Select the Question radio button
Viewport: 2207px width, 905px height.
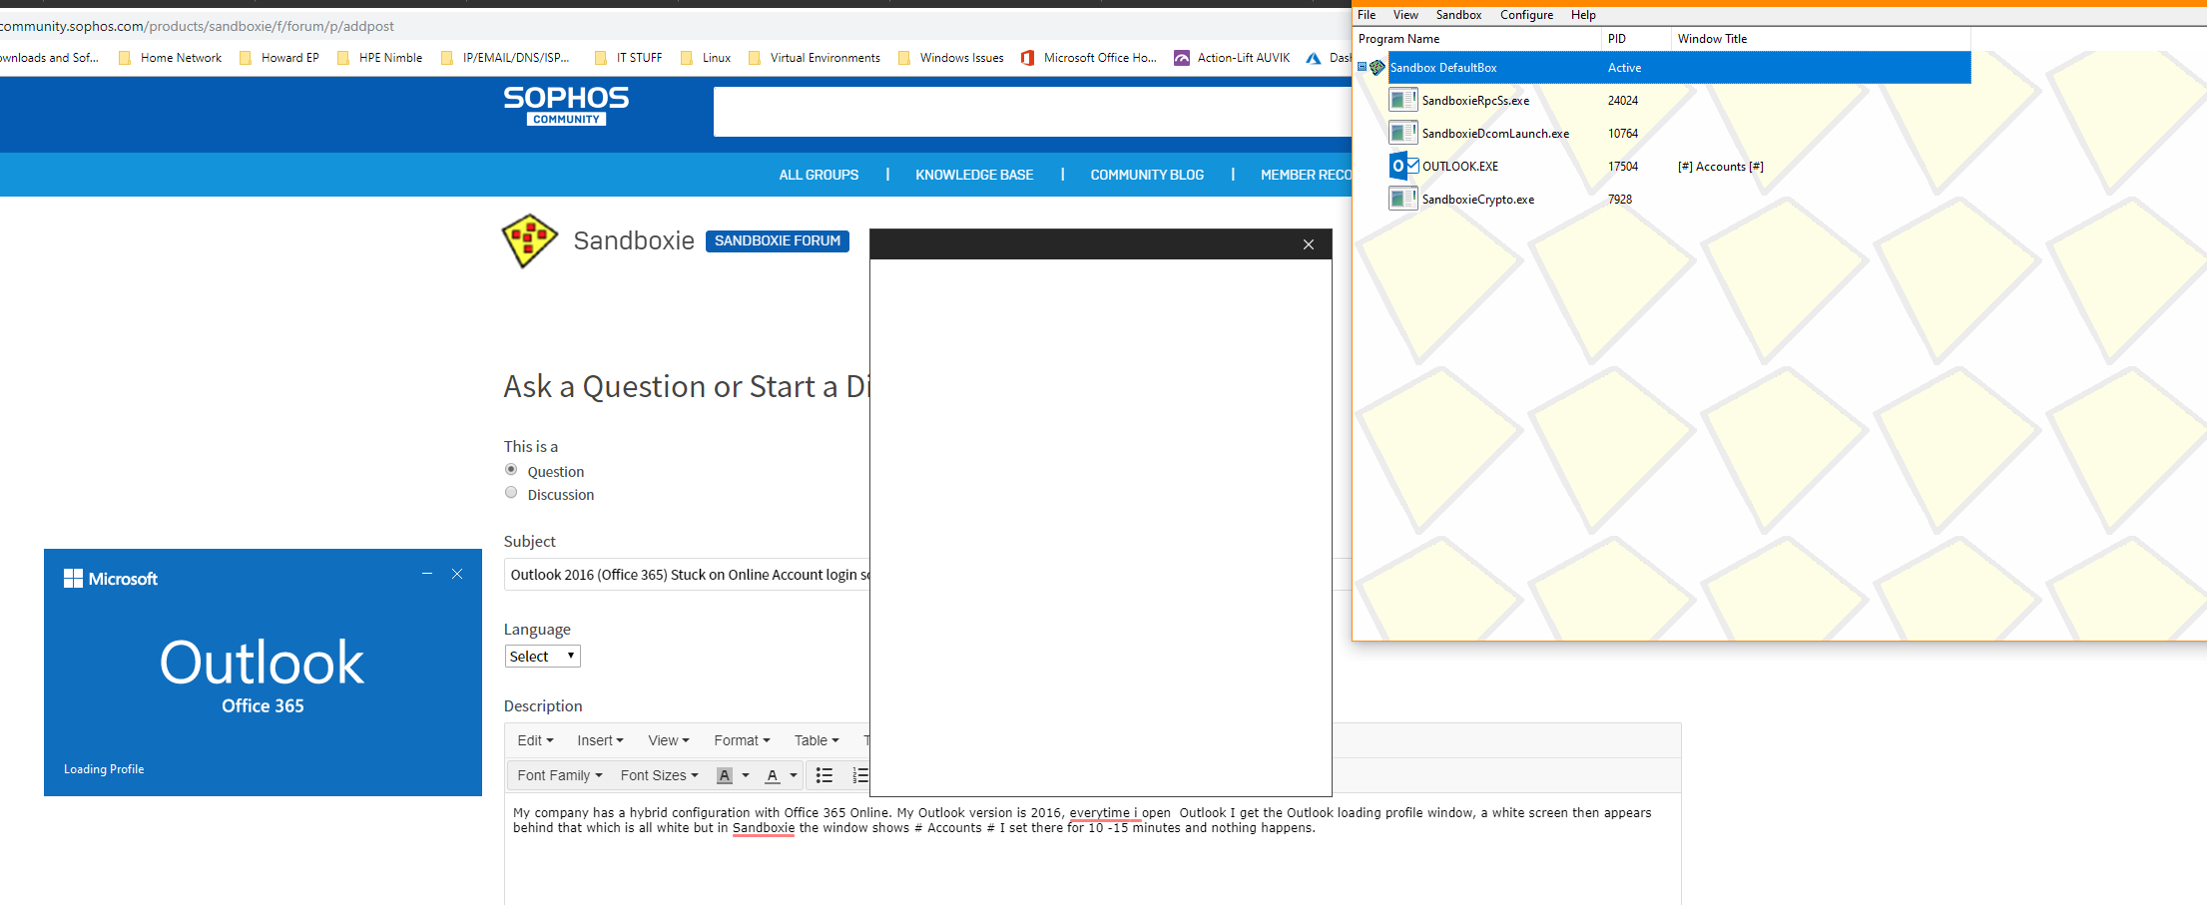coord(511,470)
